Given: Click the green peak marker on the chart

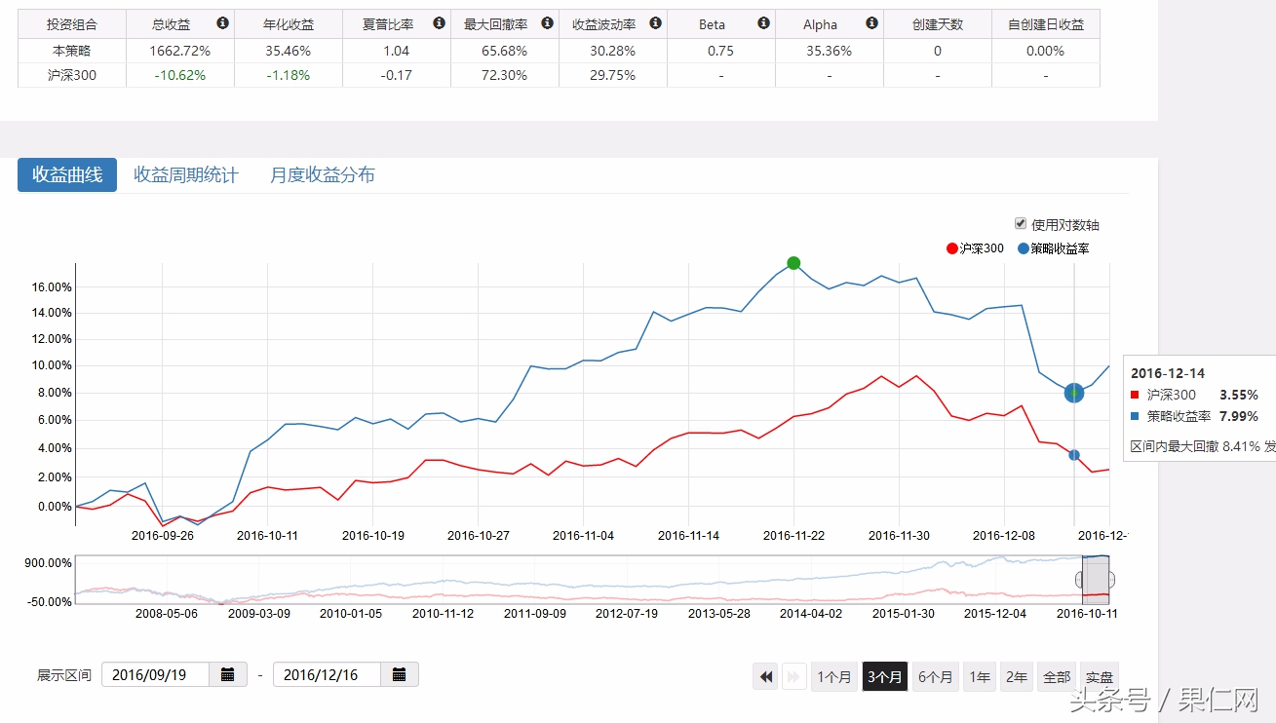Looking at the screenshot, I should point(793,263).
